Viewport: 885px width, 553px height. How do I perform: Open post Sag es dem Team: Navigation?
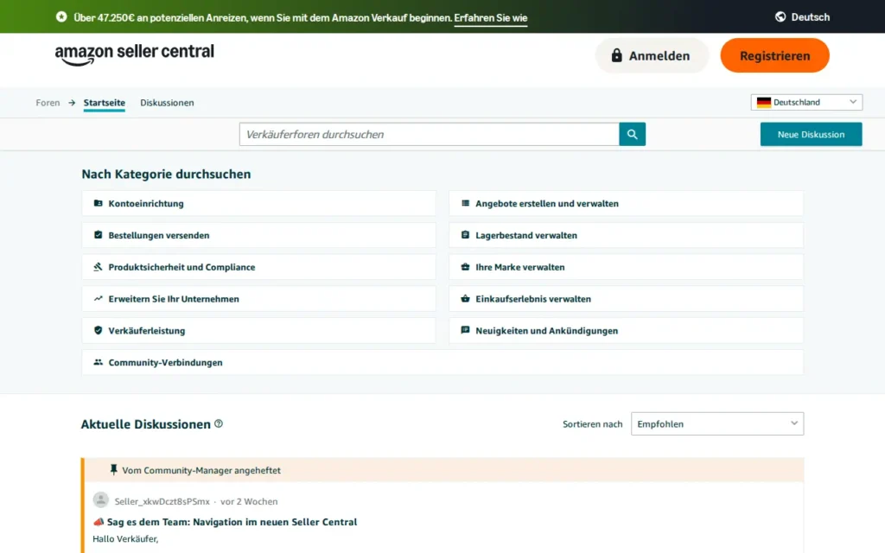coord(232,522)
